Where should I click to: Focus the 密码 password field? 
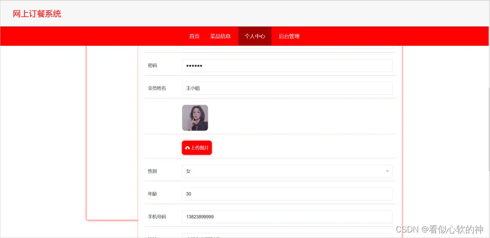tap(287, 65)
